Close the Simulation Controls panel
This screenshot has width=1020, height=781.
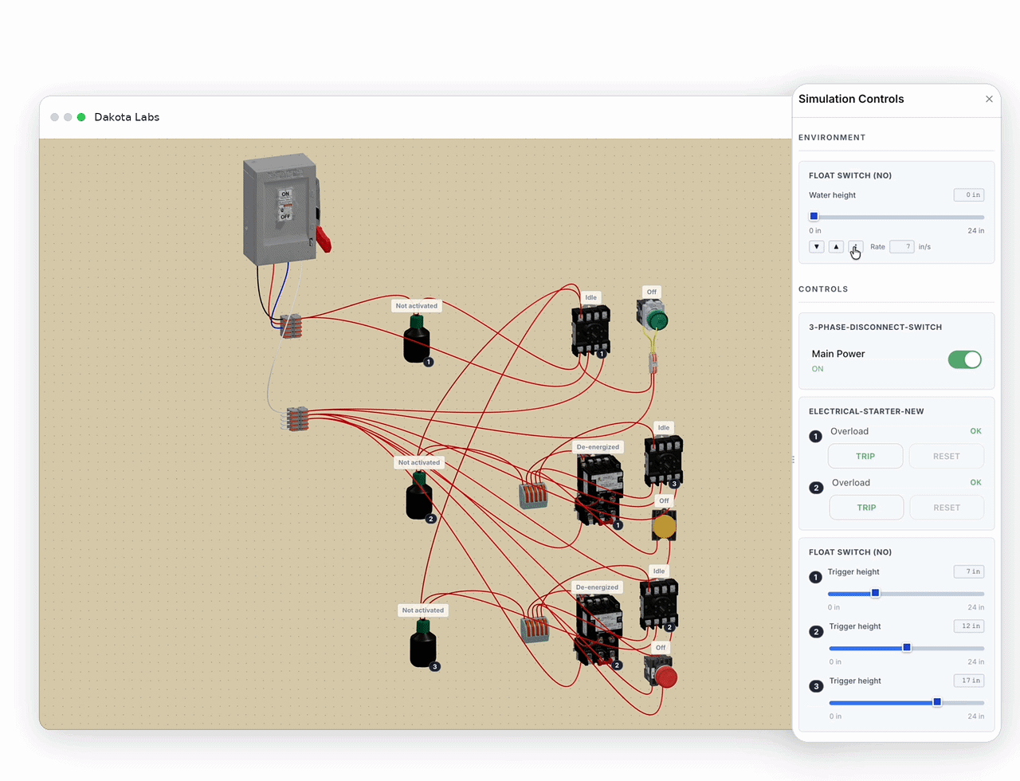click(989, 99)
